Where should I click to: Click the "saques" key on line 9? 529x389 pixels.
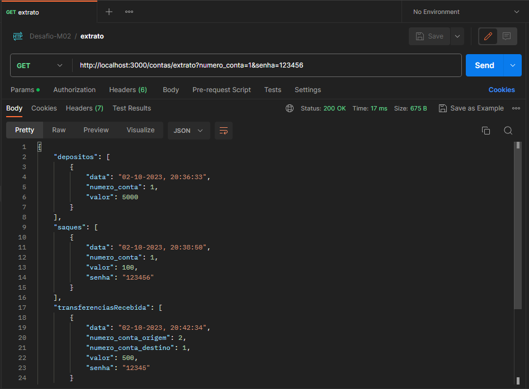click(69, 227)
